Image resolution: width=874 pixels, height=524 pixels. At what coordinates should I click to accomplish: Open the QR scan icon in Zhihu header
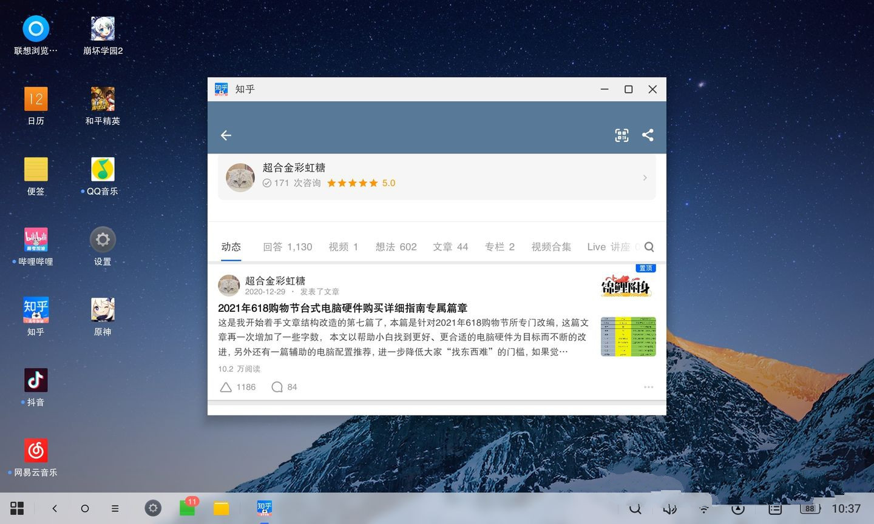point(622,135)
